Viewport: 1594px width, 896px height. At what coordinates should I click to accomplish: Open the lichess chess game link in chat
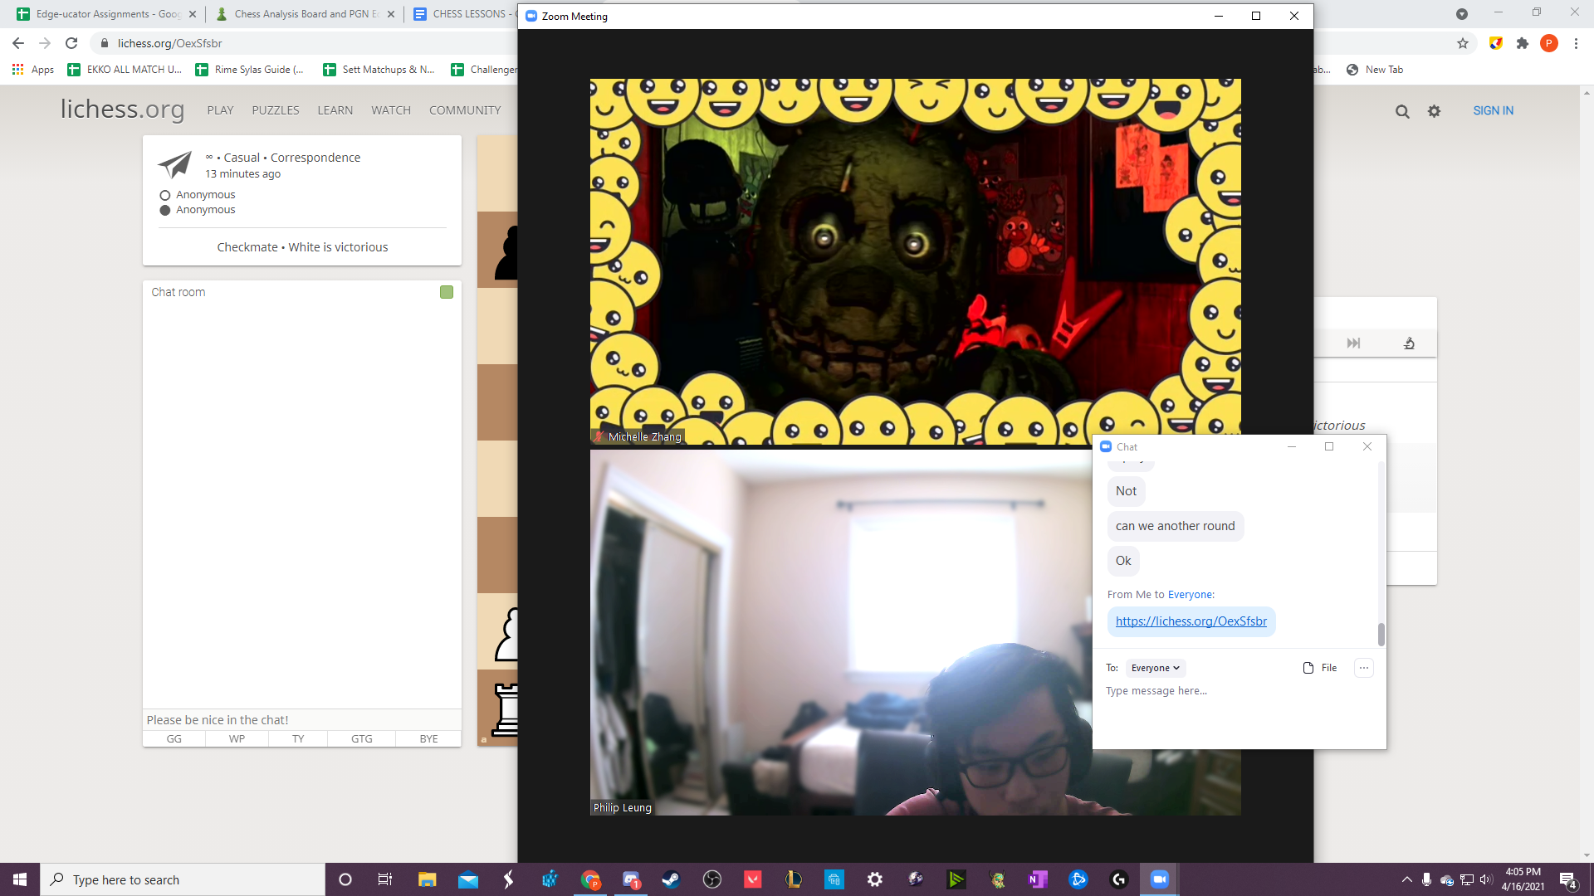pyautogui.click(x=1191, y=621)
